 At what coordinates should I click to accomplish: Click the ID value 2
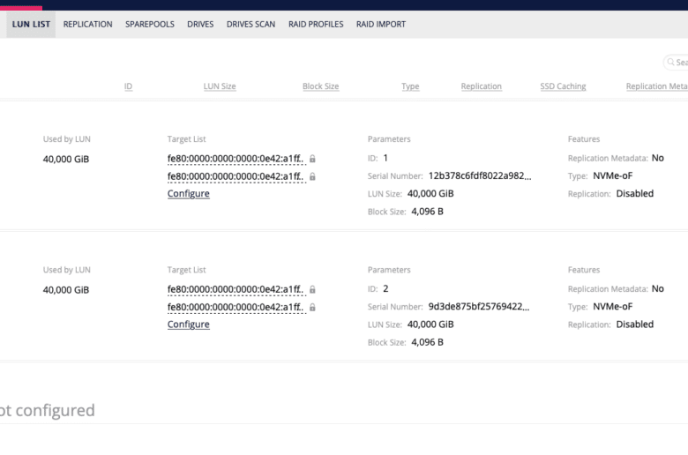click(385, 288)
